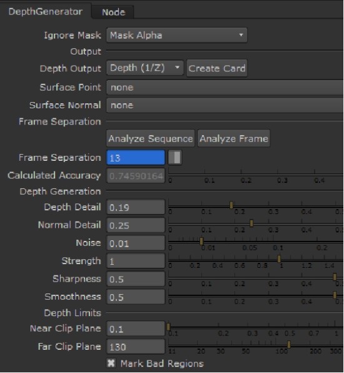Open the Surface Normal channel dropdown
The height and width of the screenshot is (373, 344).
(225, 105)
